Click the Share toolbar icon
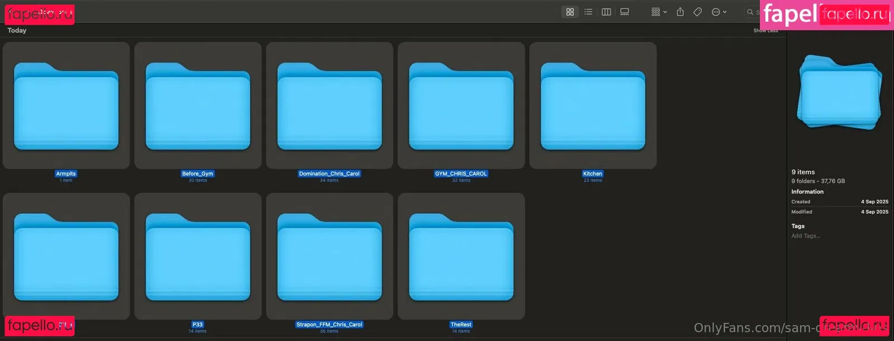Viewport: 894px width, 341px height. point(680,12)
